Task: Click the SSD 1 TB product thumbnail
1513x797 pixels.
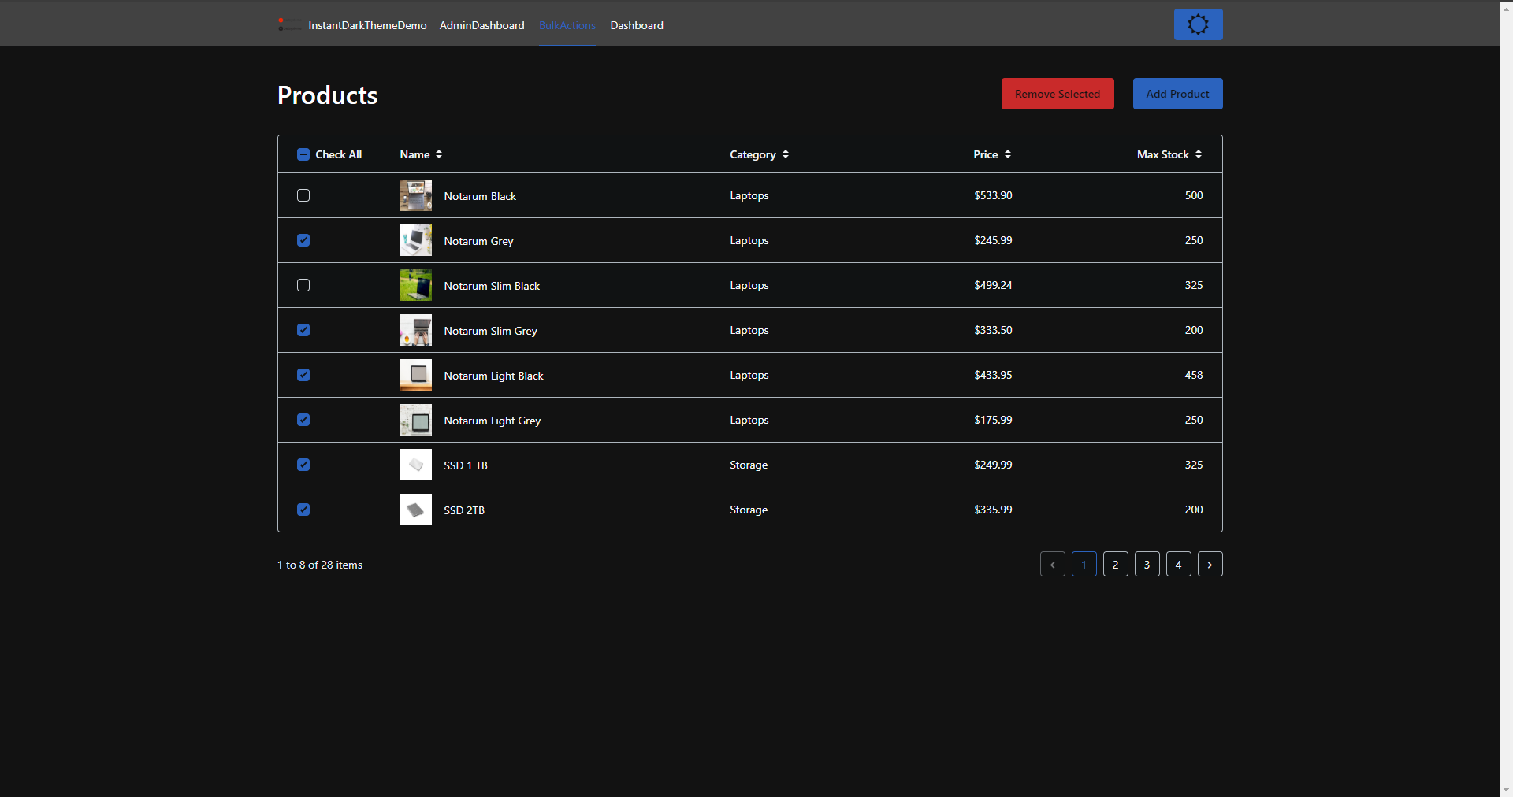Action: (415, 465)
